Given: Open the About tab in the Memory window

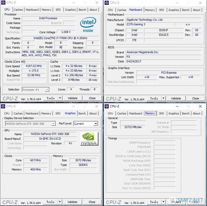Looking at the screenshot, I should [x=197, y=113].
